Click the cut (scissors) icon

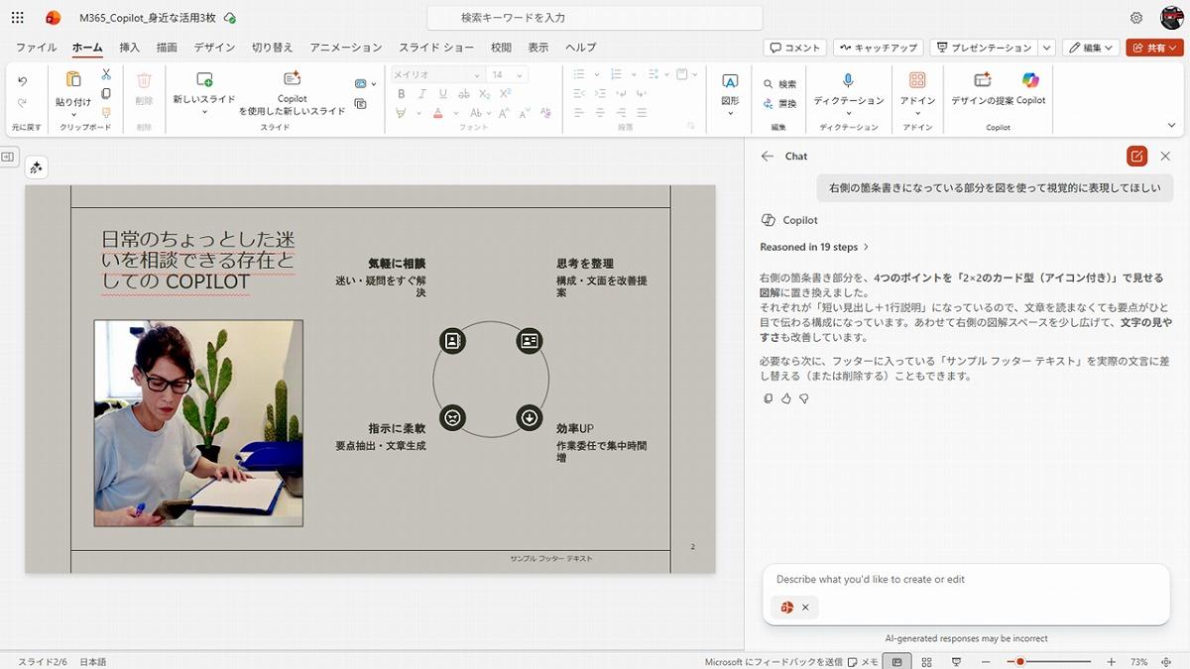point(106,74)
